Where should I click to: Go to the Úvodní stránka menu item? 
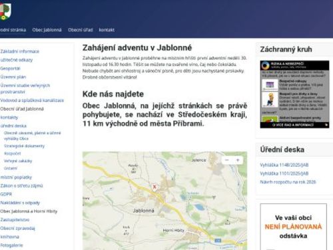click(13, 30)
